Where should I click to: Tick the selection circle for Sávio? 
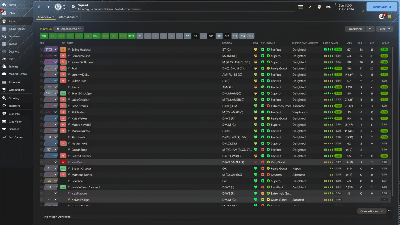coord(42,87)
